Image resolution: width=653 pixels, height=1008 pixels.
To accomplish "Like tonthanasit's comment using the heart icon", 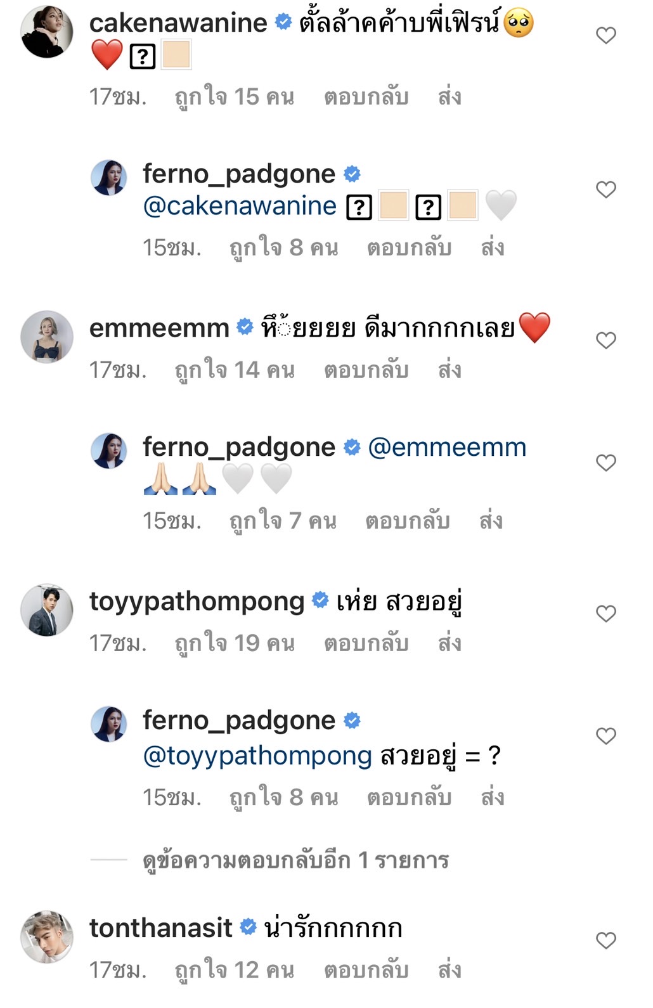I will pyautogui.click(x=606, y=940).
